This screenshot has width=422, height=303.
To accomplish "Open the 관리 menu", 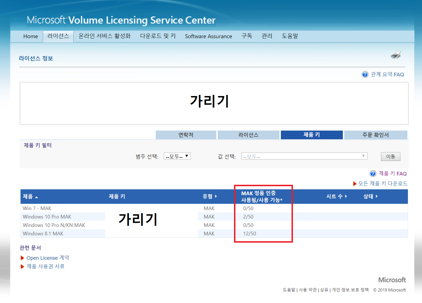I will pyautogui.click(x=267, y=36).
